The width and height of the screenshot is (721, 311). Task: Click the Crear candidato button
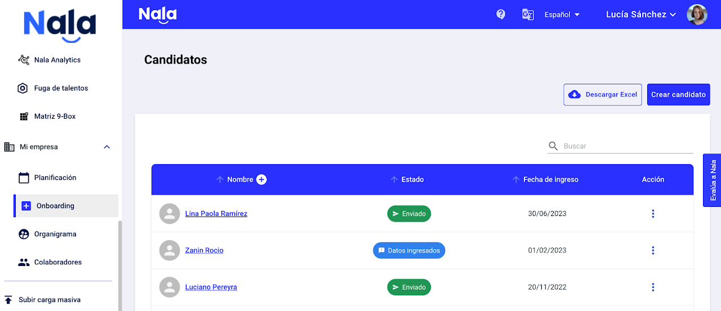[x=678, y=94]
